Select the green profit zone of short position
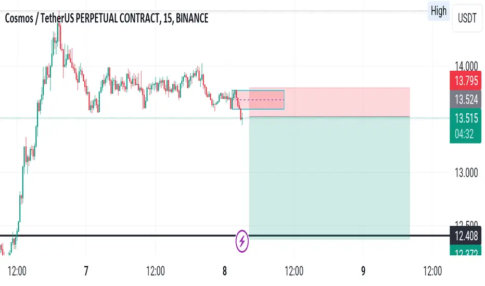485x286 pixels. (329, 178)
